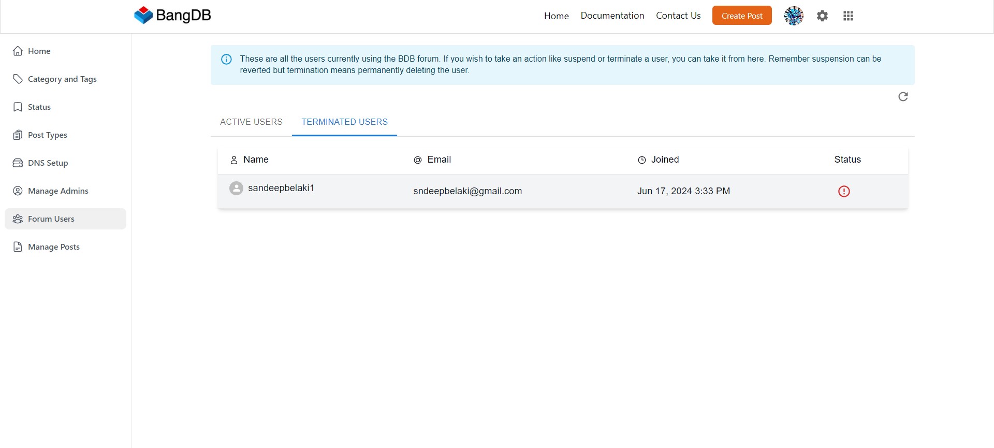Click sandeepbelaki1's avatar icon
Viewport: 994px width, 448px height.
click(236, 188)
